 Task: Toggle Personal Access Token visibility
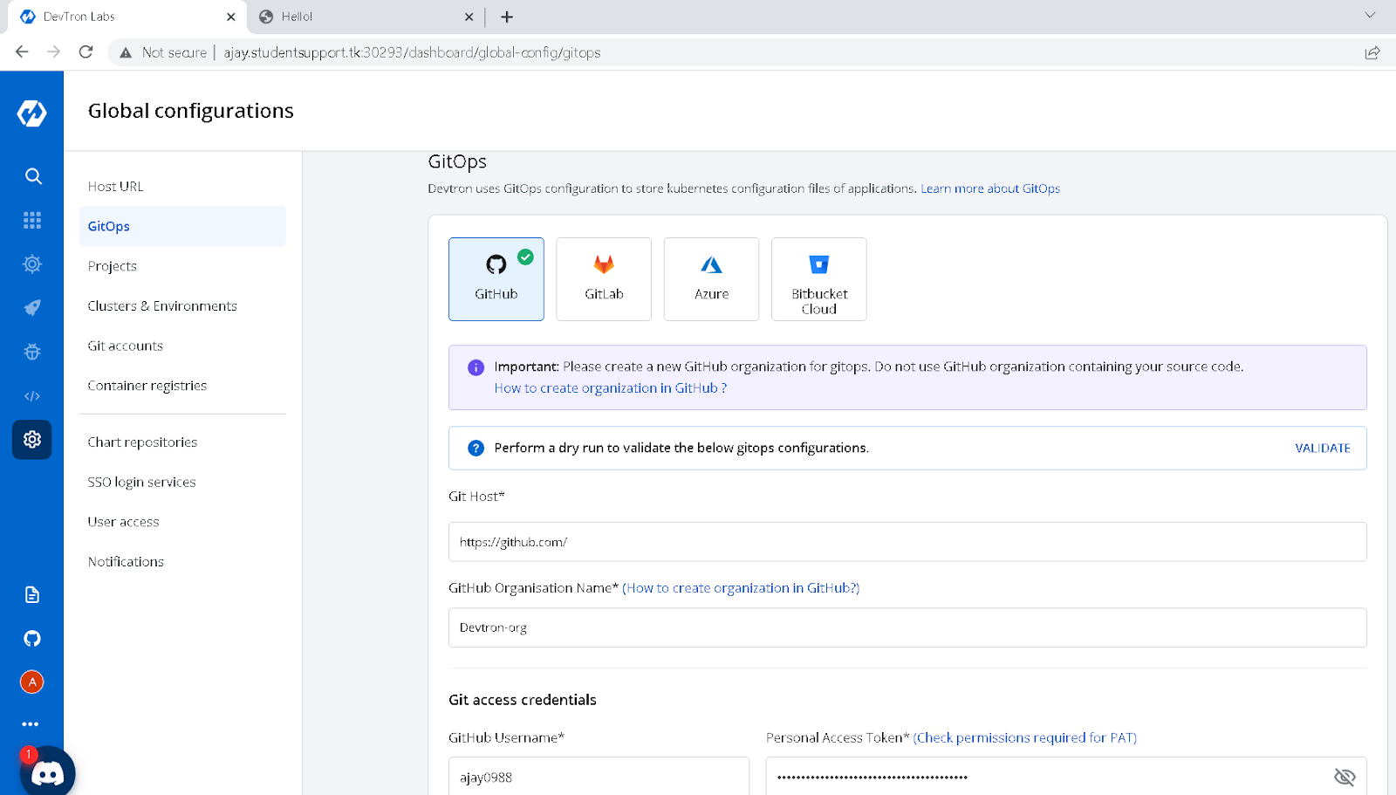pyautogui.click(x=1345, y=777)
